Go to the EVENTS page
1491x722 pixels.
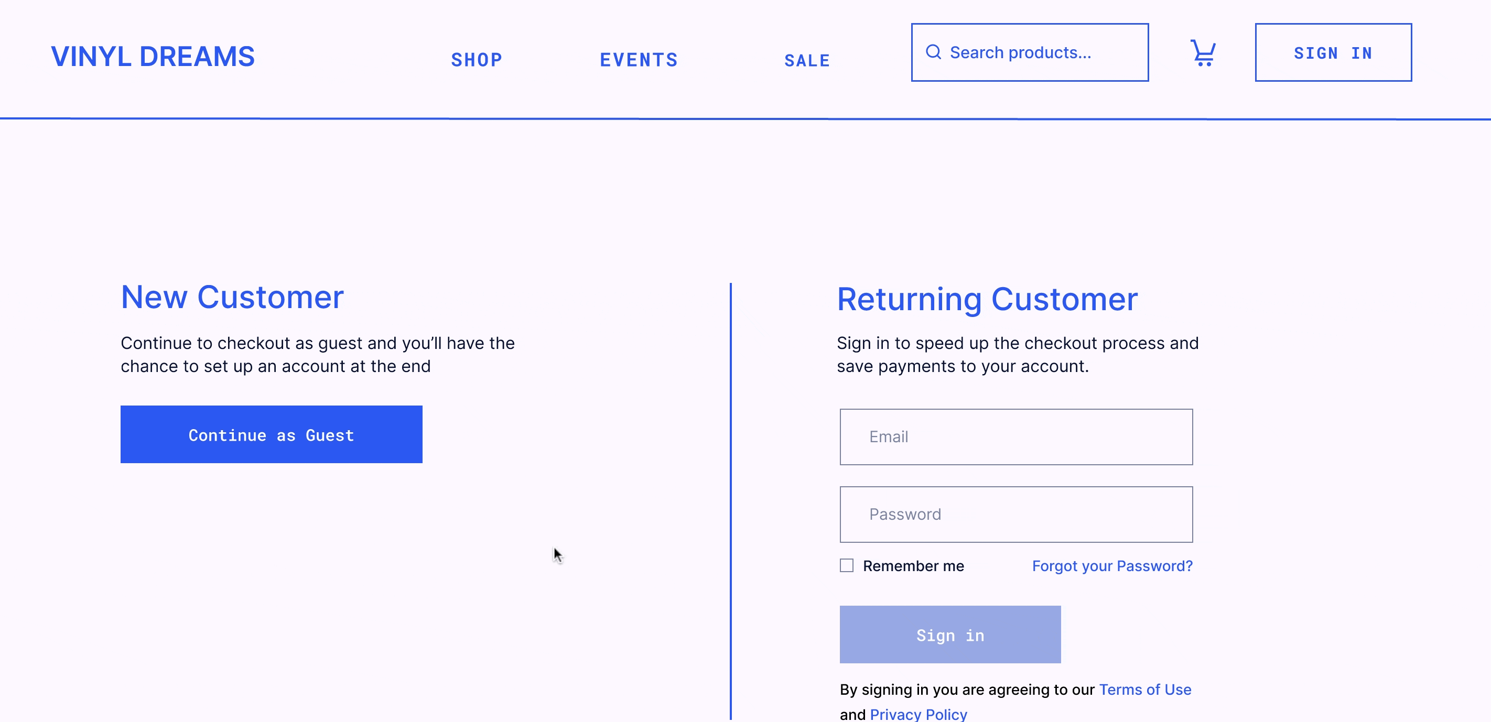pyautogui.click(x=639, y=60)
